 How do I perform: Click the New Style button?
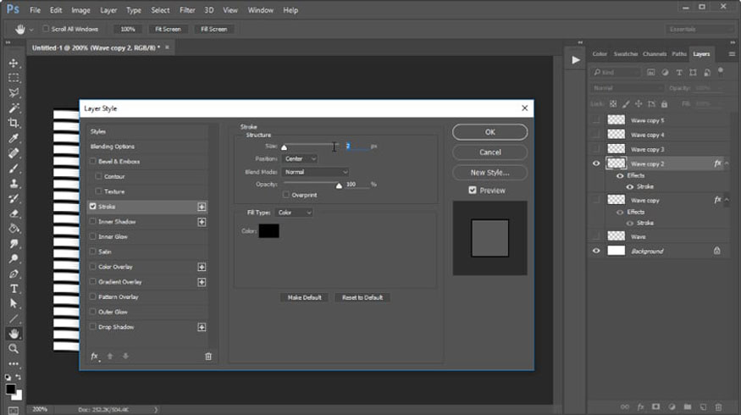click(490, 173)
